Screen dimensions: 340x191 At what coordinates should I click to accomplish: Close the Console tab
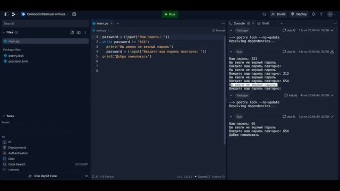[253, 23]
